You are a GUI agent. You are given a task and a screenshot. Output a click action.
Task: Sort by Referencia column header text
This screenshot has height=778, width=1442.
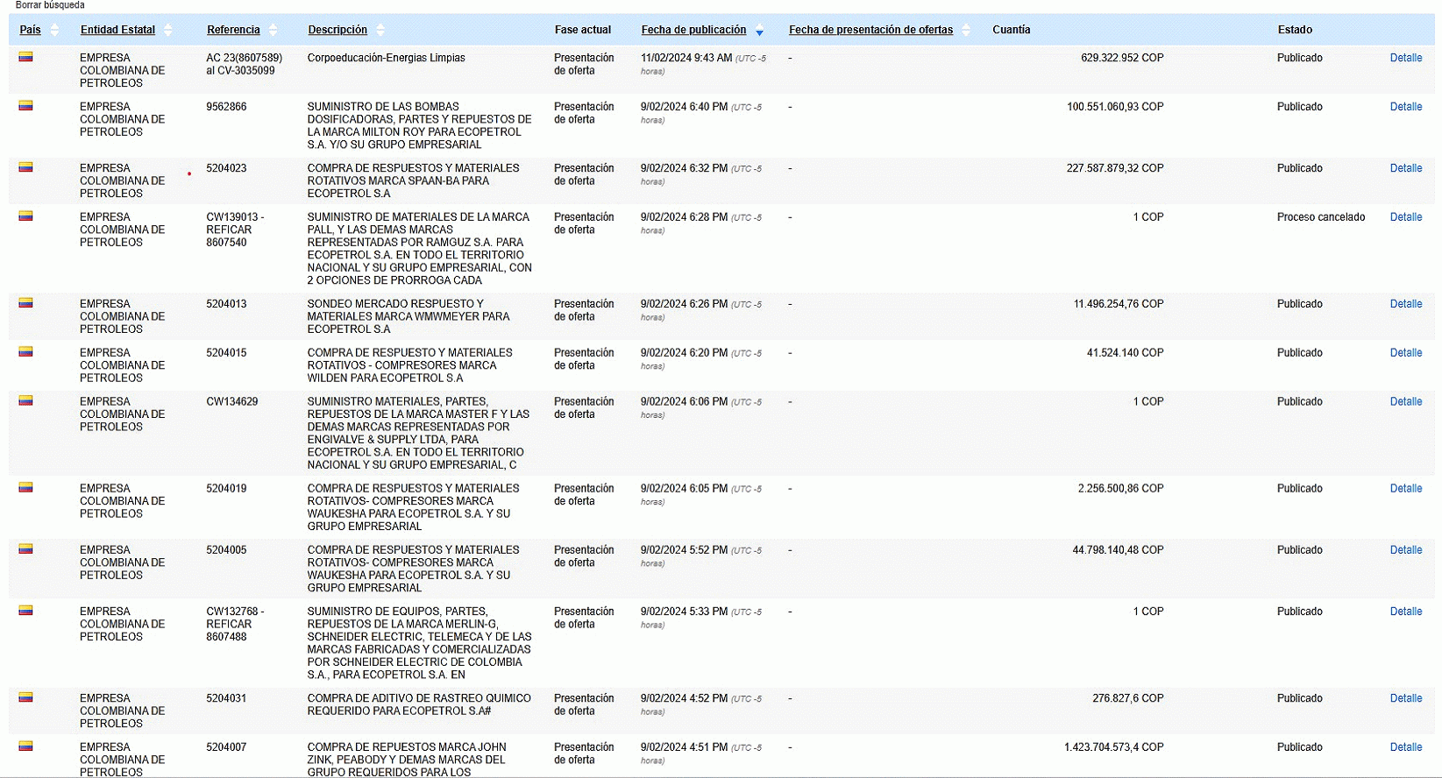click(x=233, y=30)
